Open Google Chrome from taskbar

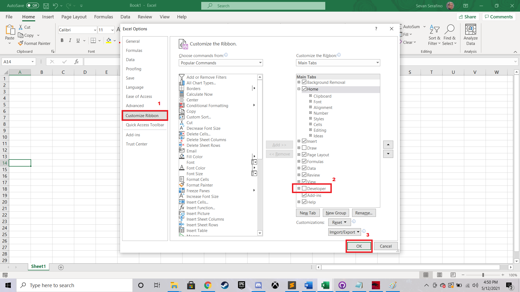pos(208,285)
